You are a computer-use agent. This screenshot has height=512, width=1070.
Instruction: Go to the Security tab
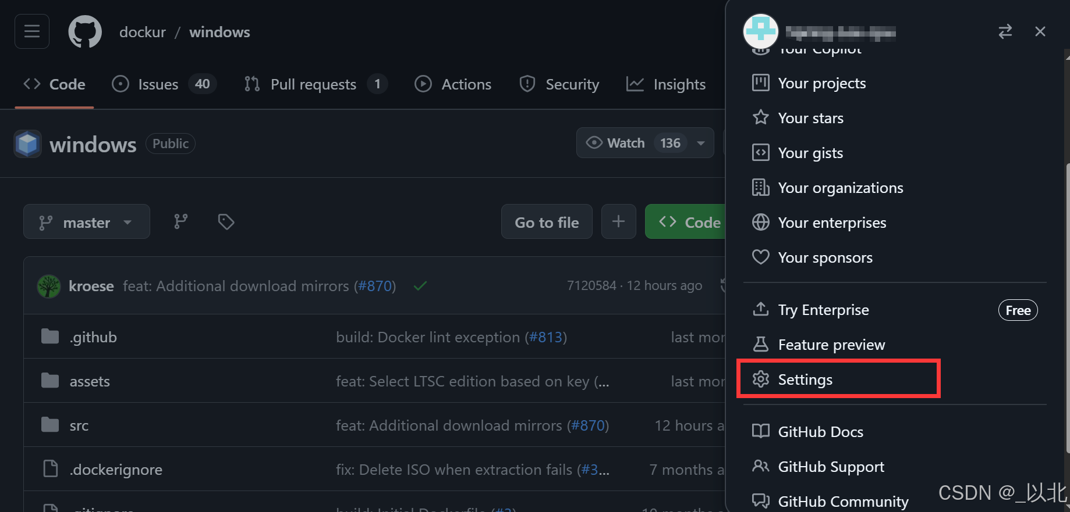pyautogui.click(x=559, y=84)
